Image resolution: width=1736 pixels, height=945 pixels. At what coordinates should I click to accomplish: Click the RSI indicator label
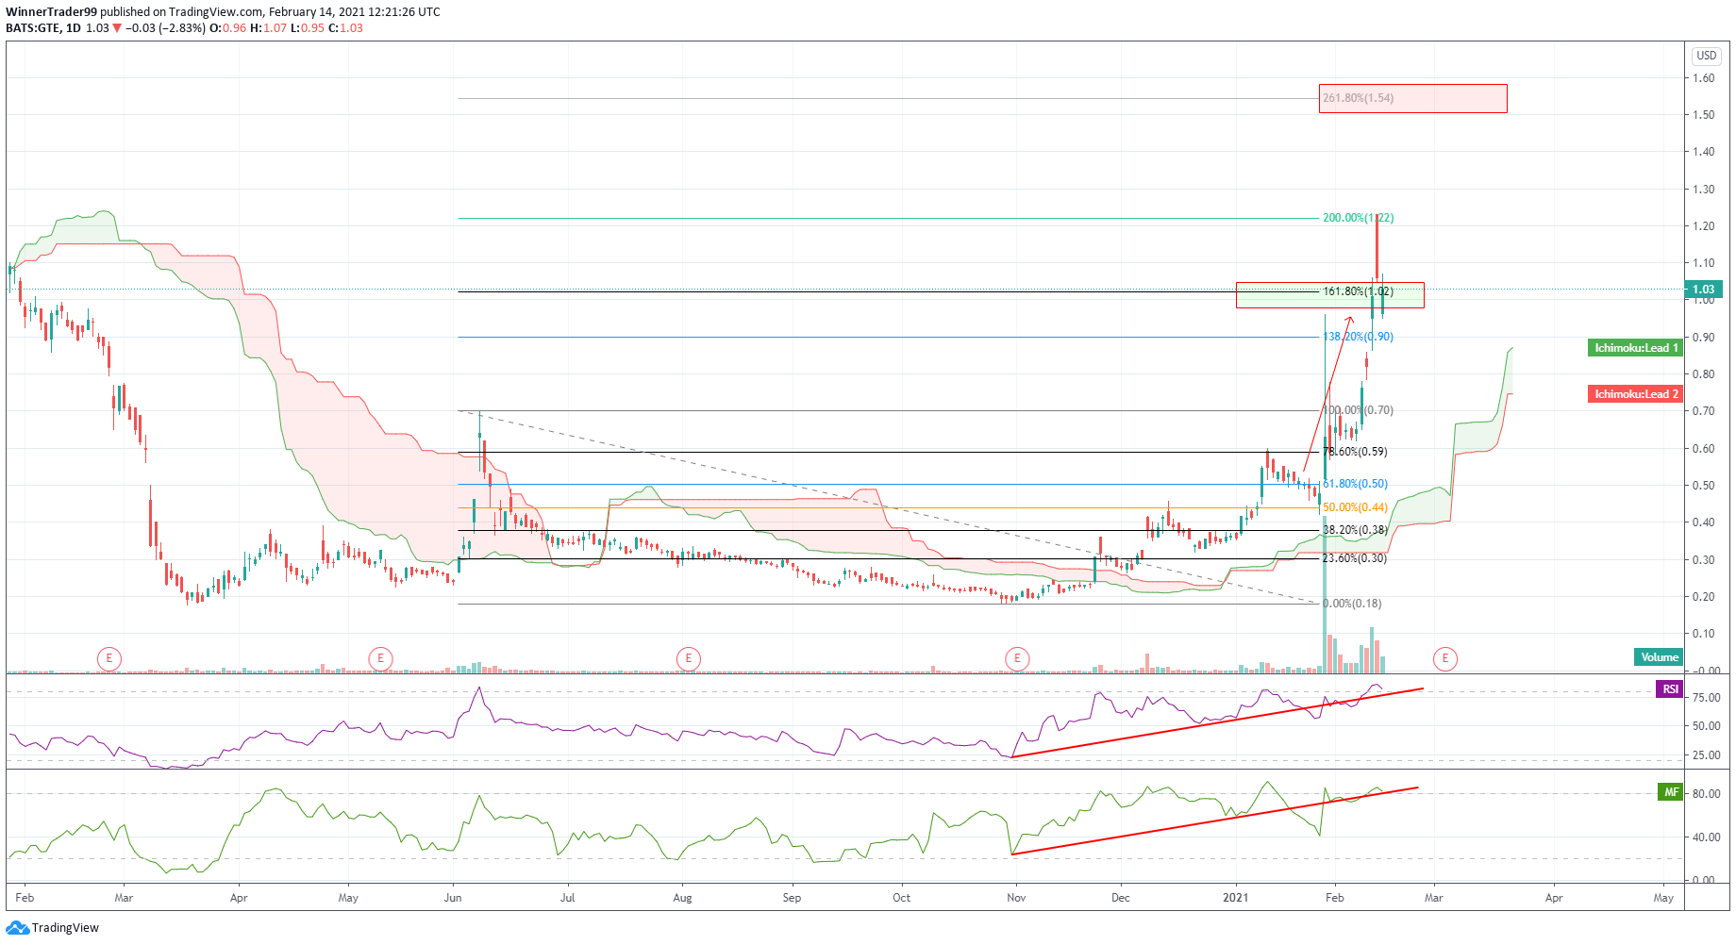pos(1670,689)
